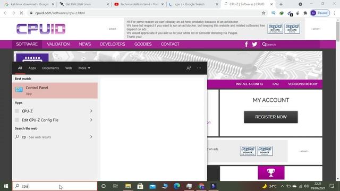Open CPUID Twitter icon
340x191 pixels.
point(254,45)
